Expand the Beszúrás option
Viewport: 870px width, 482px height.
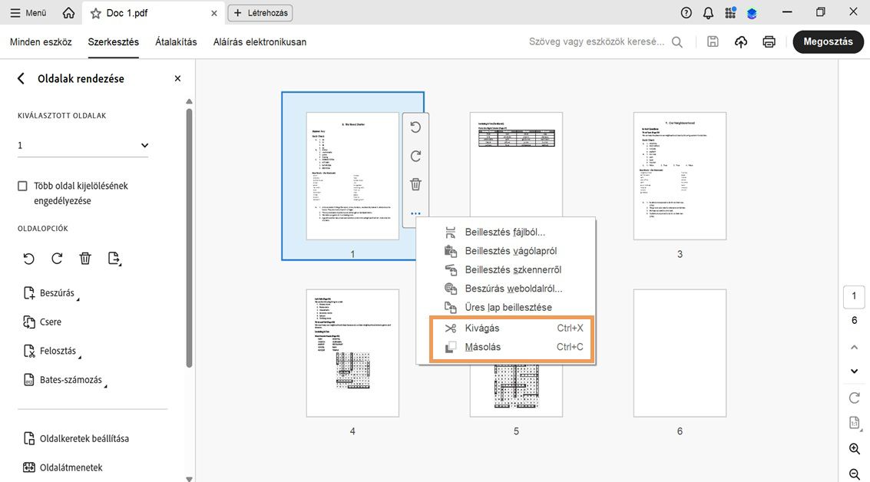51,293
